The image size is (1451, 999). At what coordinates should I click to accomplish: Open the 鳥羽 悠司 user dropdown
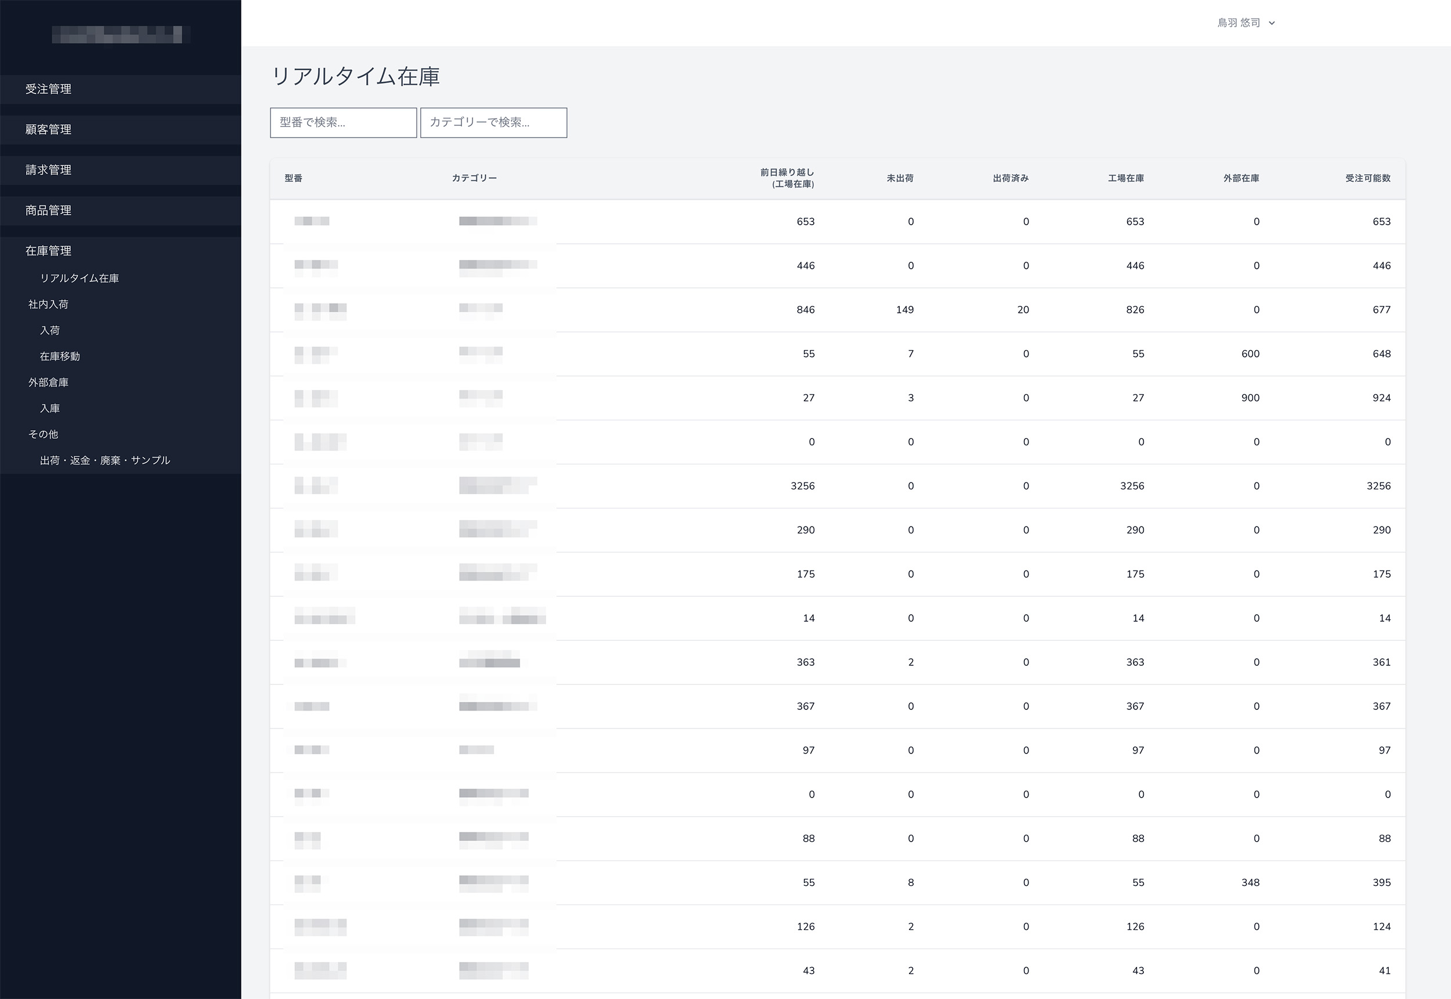point(1238,23)
